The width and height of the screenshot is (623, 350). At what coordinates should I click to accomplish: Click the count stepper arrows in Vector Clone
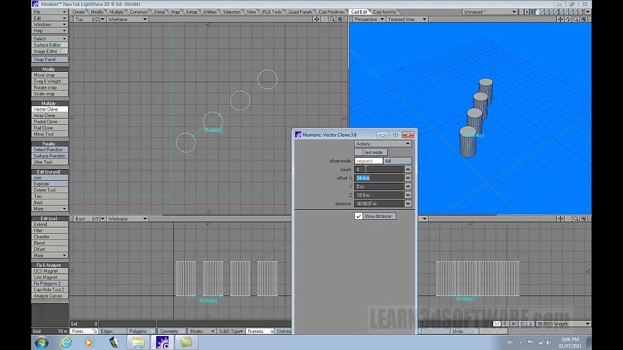pos(408,170)
